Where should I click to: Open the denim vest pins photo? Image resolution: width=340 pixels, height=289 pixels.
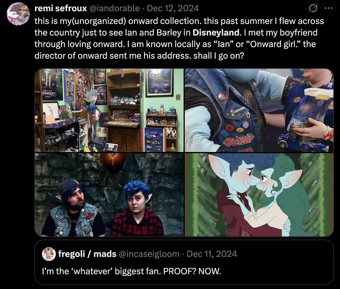tap(259, 110)
